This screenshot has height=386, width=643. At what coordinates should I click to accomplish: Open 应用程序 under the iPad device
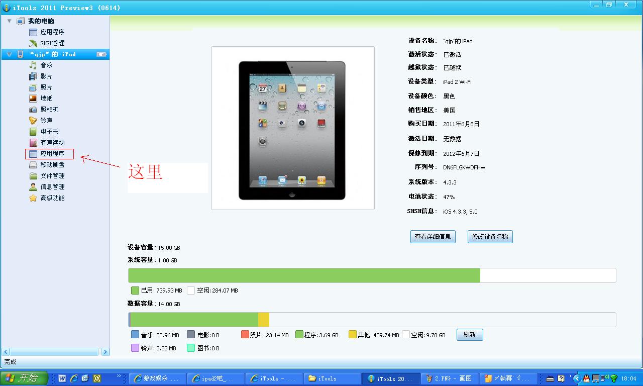(52, 154)
